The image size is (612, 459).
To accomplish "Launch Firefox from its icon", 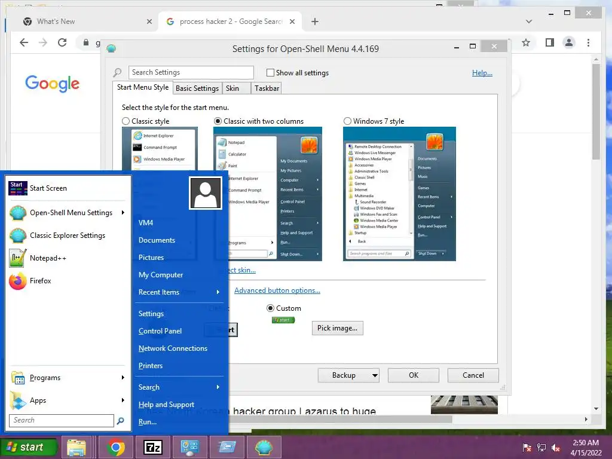I will (x=18, y=281).
